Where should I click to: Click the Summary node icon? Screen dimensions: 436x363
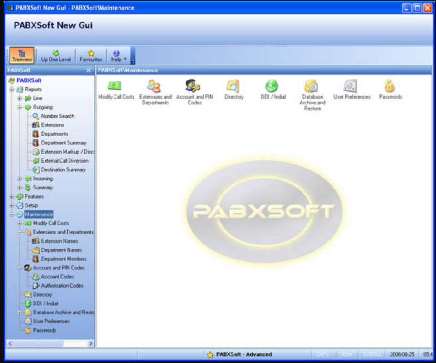click(x=28, y=188)
